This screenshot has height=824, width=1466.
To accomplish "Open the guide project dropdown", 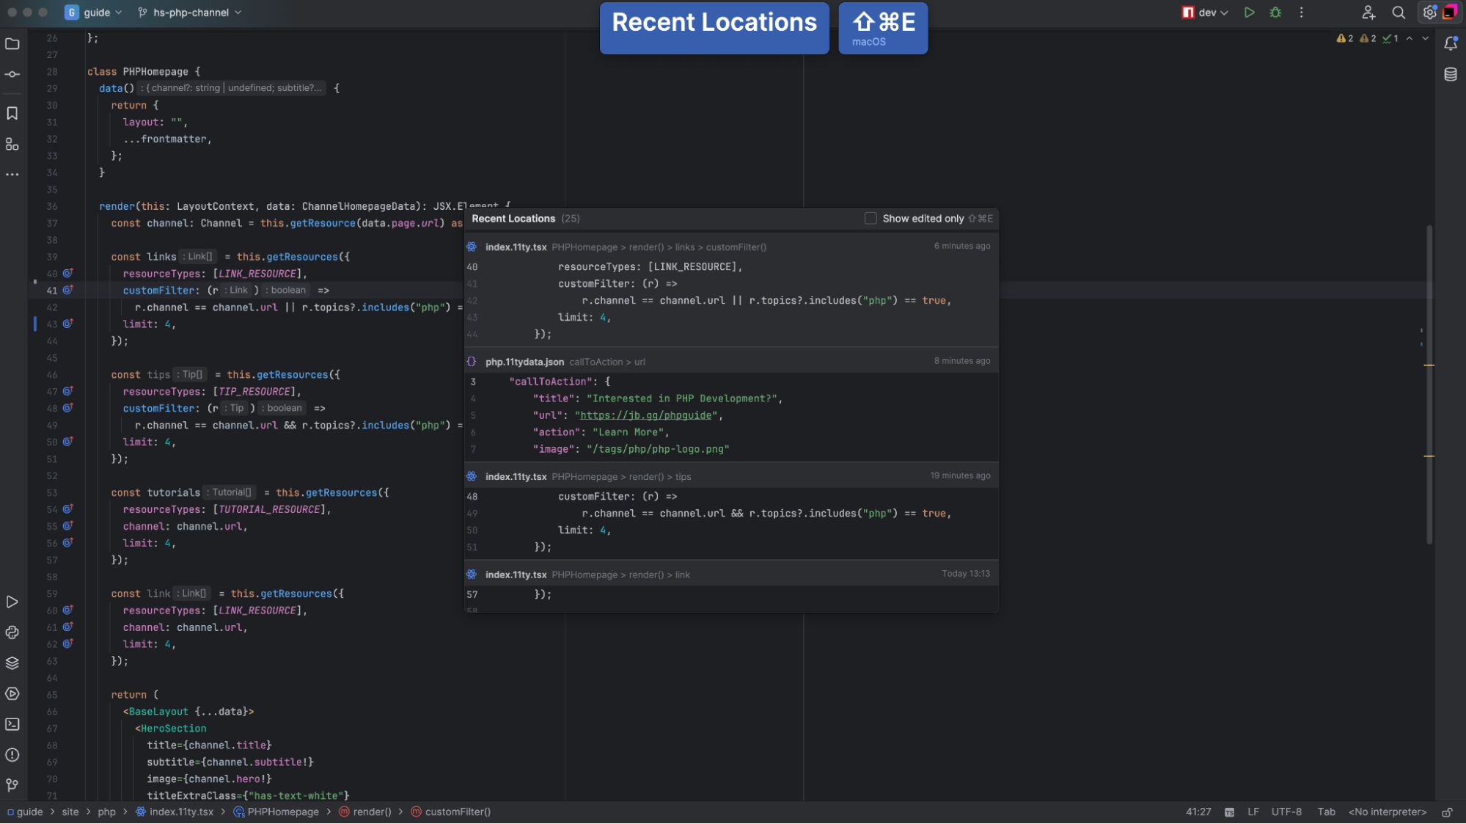I will [93, 12].
